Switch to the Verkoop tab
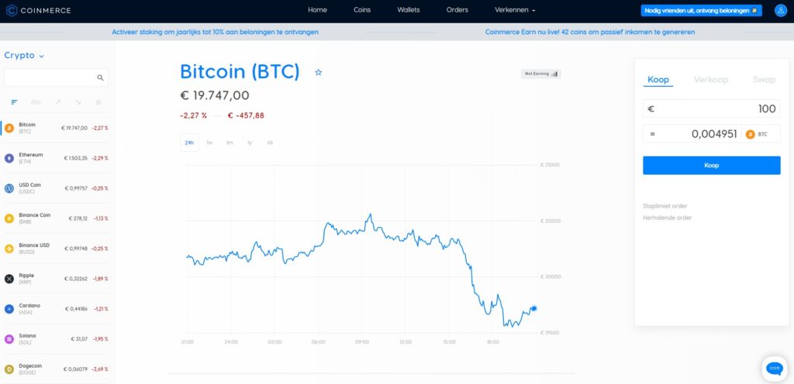The width and height of the screenshot is (794, 384). (710, 80)
